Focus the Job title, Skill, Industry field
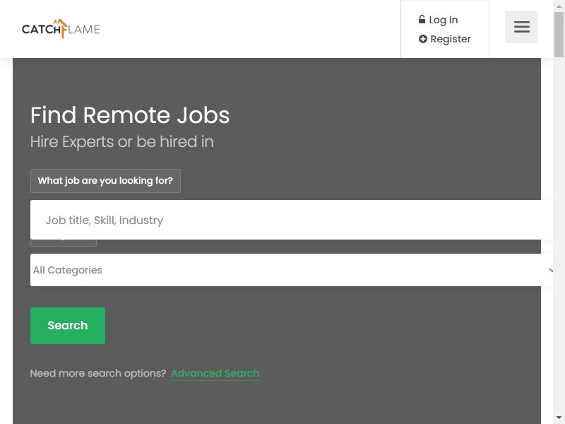 292,220
